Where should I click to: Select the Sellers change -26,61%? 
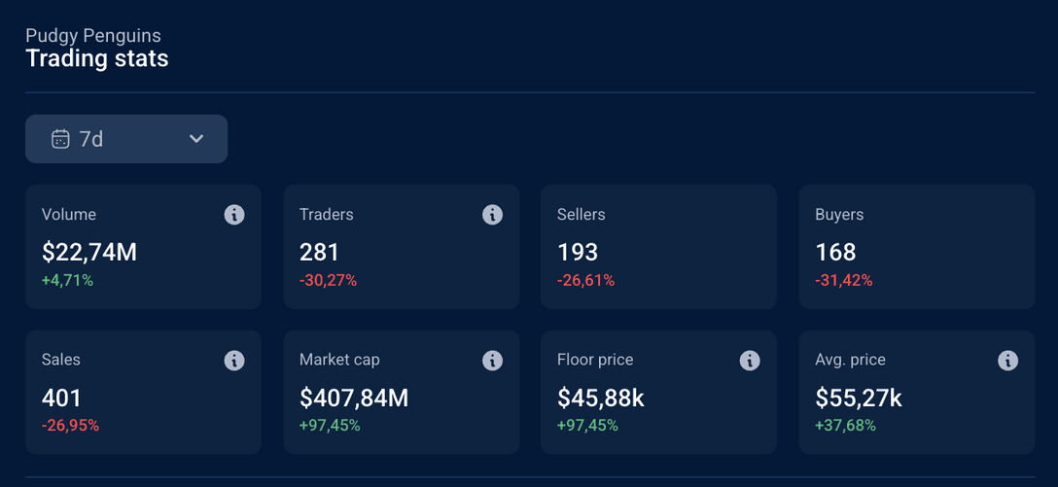[586, 281]
